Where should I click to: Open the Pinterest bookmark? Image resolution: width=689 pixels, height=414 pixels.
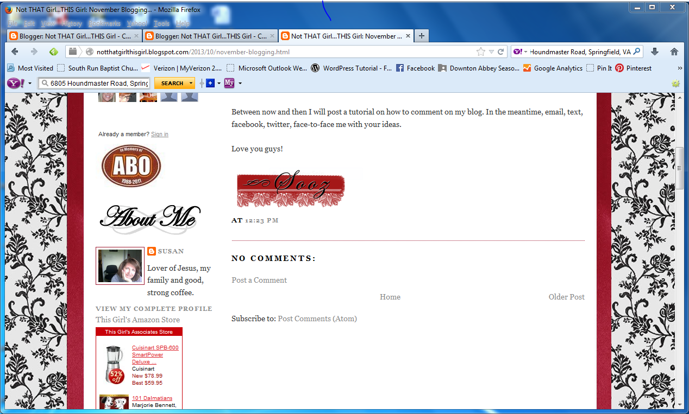tap(634, 68)
